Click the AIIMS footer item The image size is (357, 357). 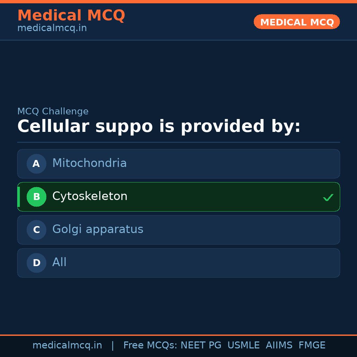pyautogui.click(x=279, y=345)
